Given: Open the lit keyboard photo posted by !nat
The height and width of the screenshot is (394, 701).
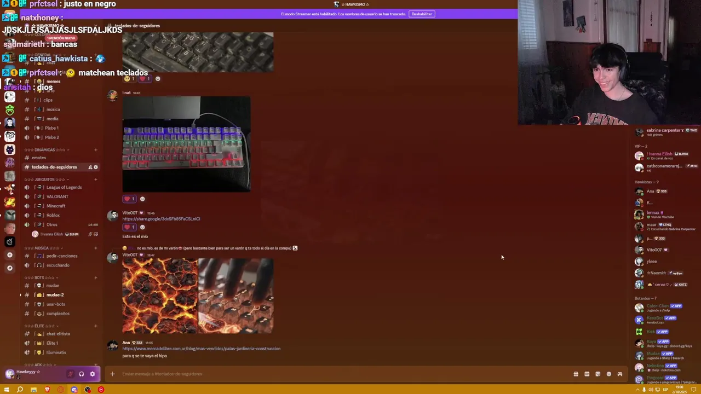Looking at the screenshot, I should 186,144.
